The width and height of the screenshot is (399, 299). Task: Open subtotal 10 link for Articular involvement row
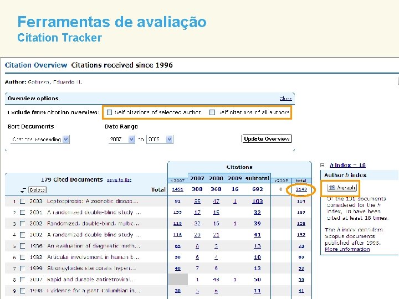(257, 257)
